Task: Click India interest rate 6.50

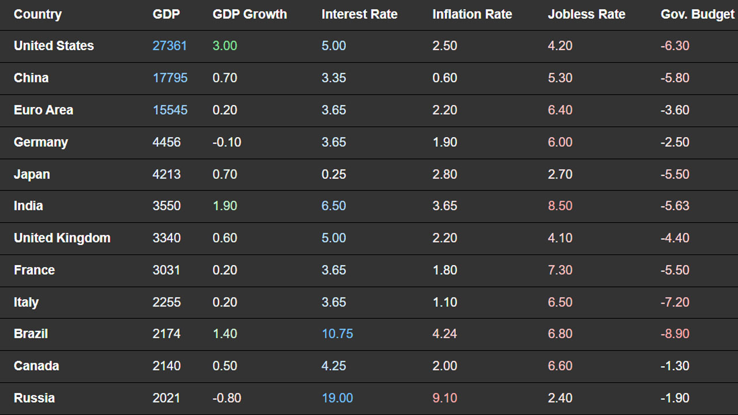Action: 334,206
